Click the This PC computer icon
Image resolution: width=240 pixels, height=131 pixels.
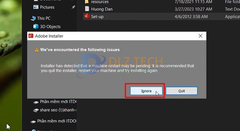click(x=33, y=18)
